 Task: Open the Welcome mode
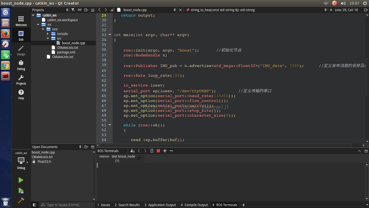21,21
